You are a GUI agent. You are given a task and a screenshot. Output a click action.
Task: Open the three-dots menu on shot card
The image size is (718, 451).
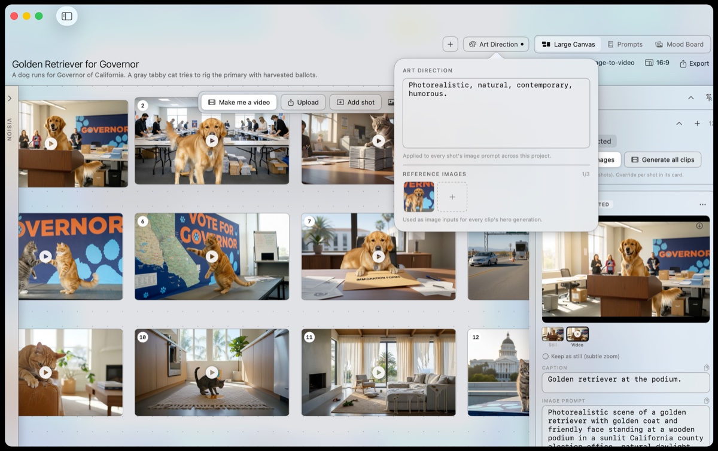coord(702,204)
